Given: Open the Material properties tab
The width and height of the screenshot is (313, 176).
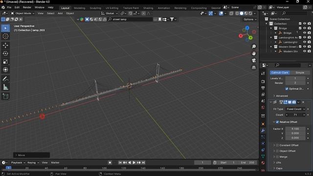Looking at the screenshot, I should [x=263, y=163].
